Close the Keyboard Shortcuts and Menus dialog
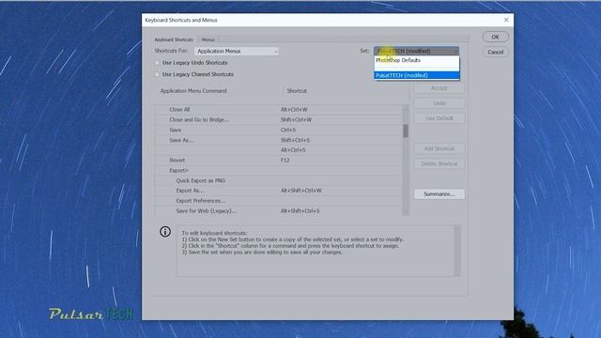 click(x=506, y=20)
